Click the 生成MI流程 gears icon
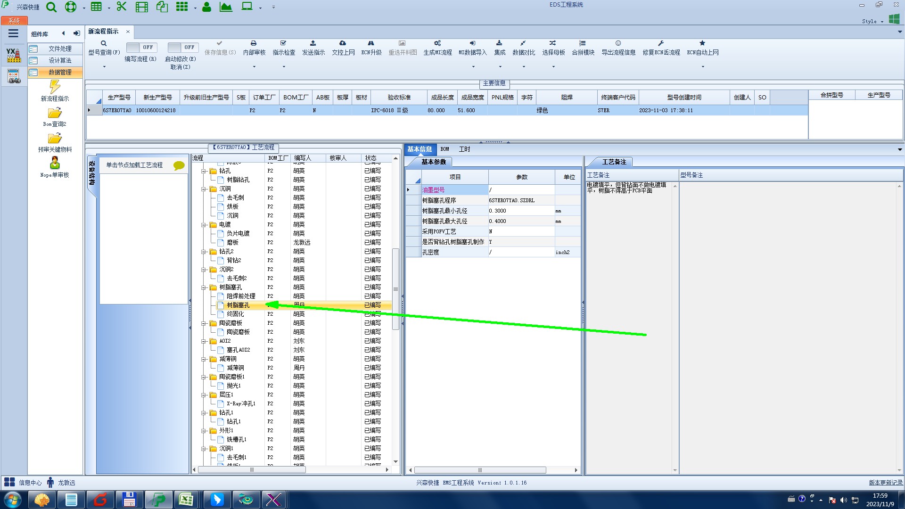Screen dimensions: 905x509 coord(437,43)
